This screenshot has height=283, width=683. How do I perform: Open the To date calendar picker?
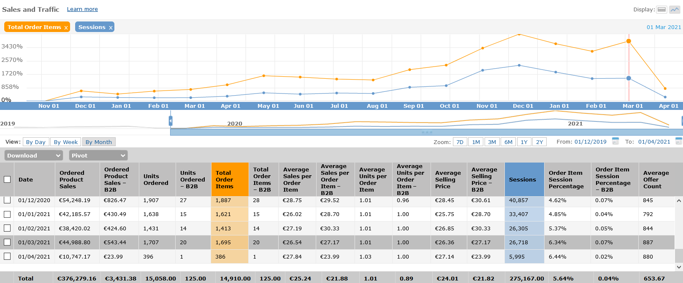point(679,141)
